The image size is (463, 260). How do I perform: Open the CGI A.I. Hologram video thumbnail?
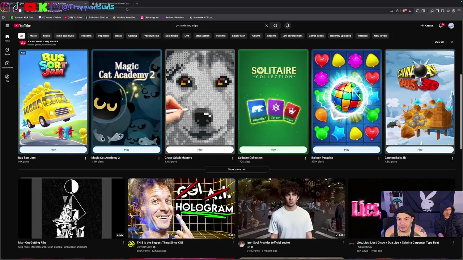click(x=182, y=208)
